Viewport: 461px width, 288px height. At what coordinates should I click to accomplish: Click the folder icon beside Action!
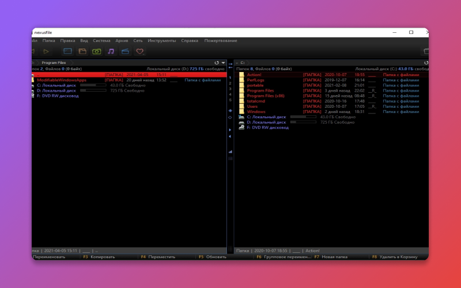(241, 75)
